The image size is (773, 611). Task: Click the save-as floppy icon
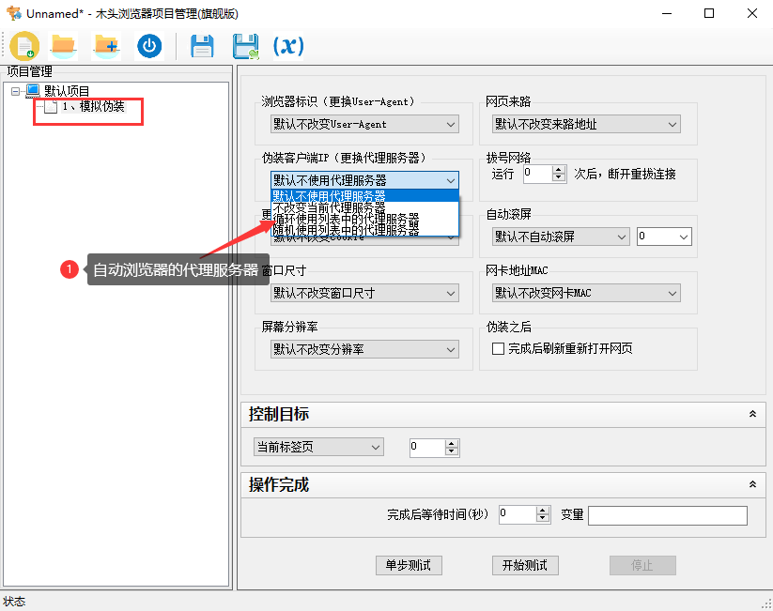pyautogui.click(x=245, y=46)
